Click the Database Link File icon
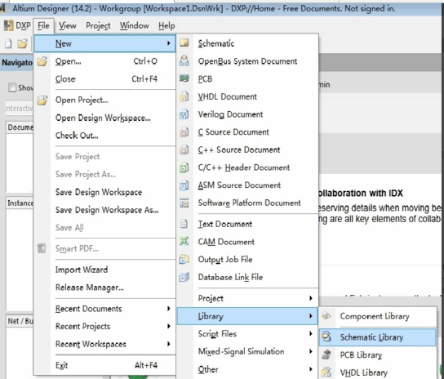This screenshot has height=379, width=444. point(184,277)
